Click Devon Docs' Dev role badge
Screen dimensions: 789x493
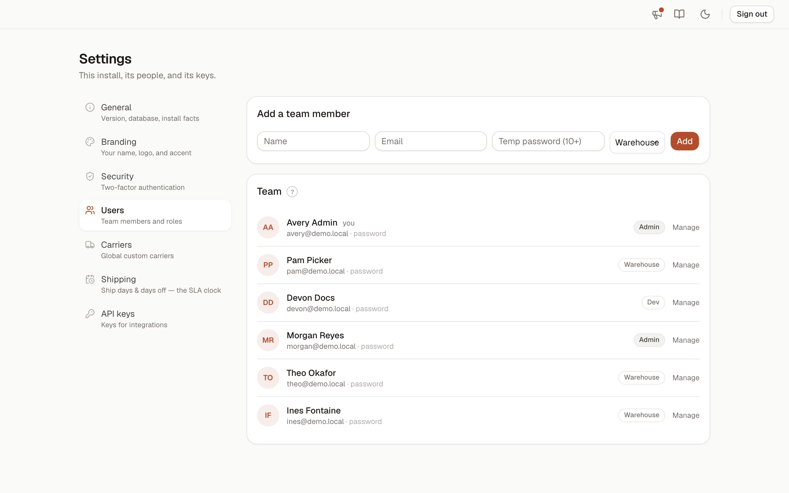(653, 303)
